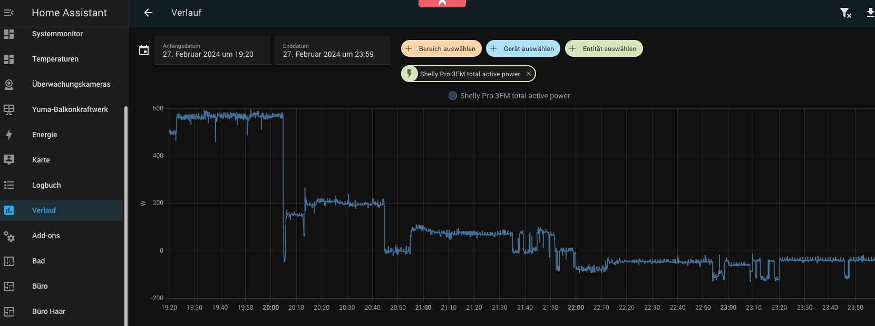This screenshot has width=875, height=326.
Task: Open Büro dashboard in the sidebar
Action: (62, 286)
